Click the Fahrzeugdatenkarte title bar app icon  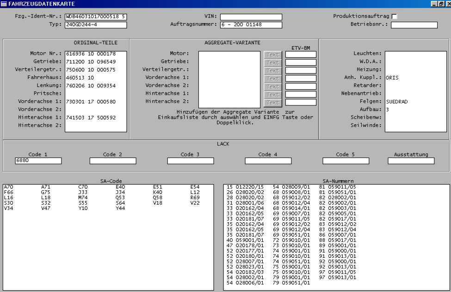pyautogui.click(x=4, y=4)
